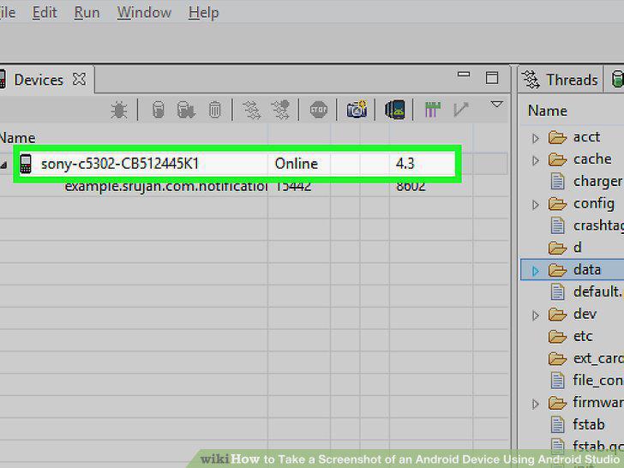The image size is (624, 468).
Task: Select the charger file
Action: pyautogui.click(x=597, y=182)
